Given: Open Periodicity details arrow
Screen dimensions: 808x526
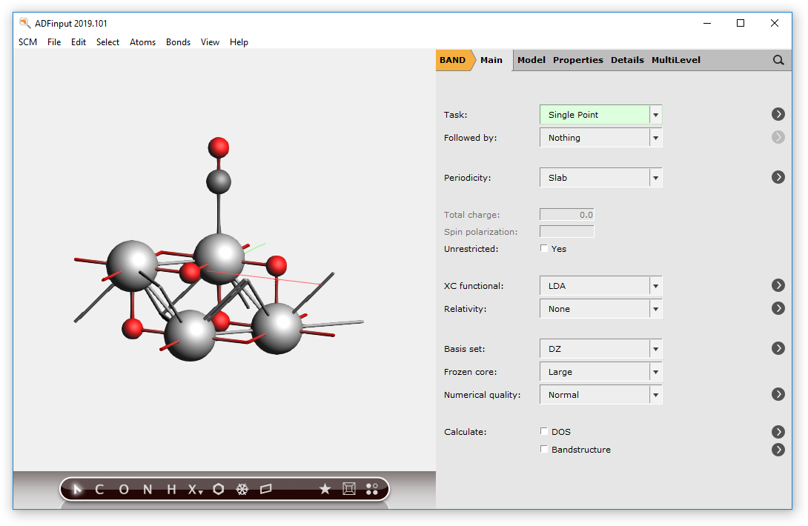Looking at the screenshot, I should [x=778, y=177].
